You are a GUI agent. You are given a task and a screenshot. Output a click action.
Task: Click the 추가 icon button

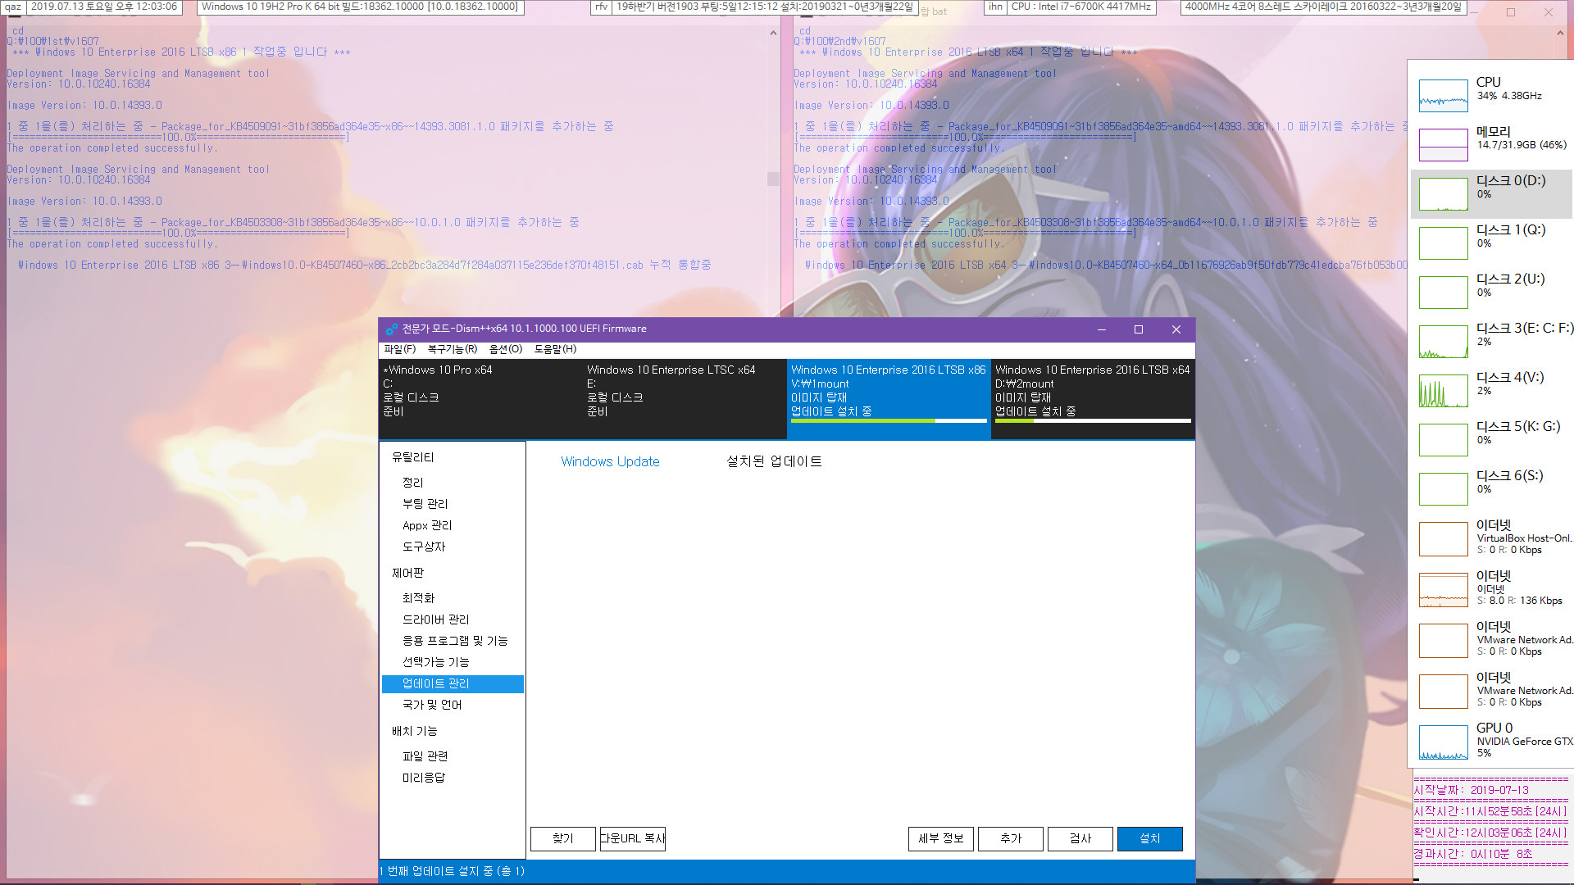point(1010,838)
